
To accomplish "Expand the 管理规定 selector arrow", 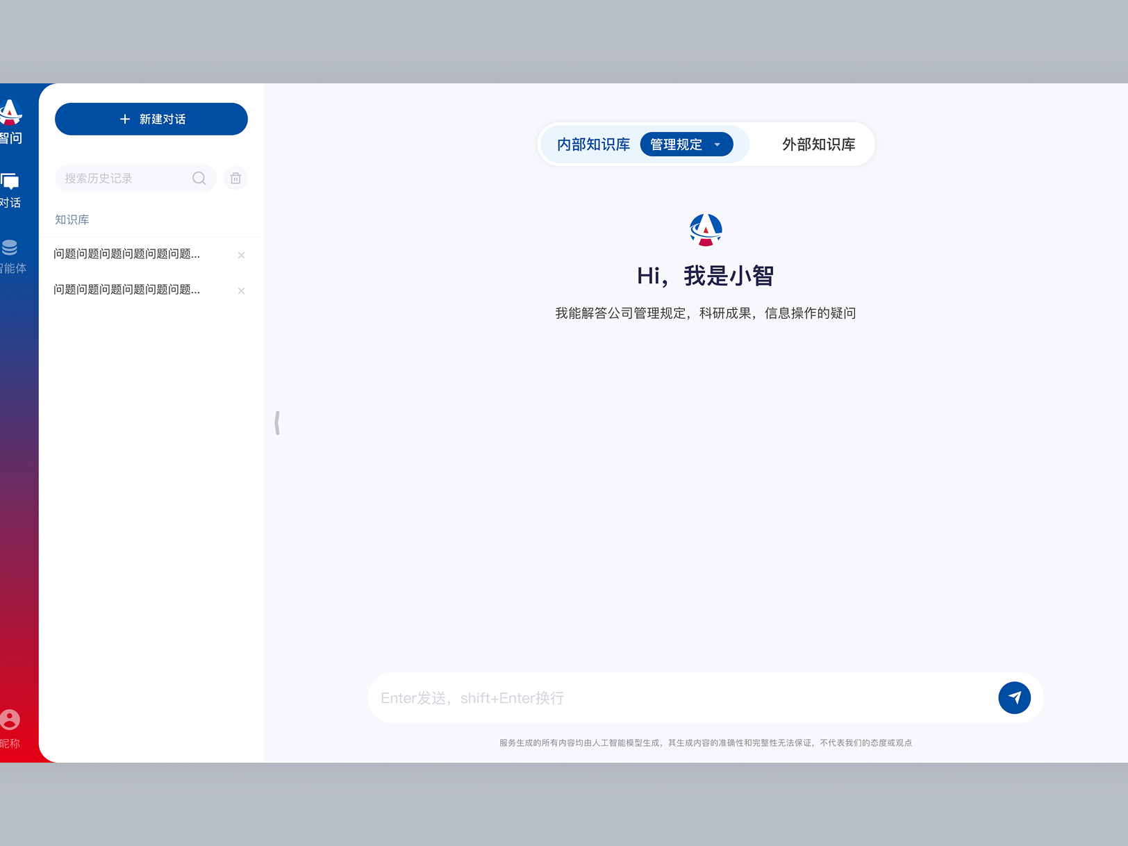I will [717, 144].
